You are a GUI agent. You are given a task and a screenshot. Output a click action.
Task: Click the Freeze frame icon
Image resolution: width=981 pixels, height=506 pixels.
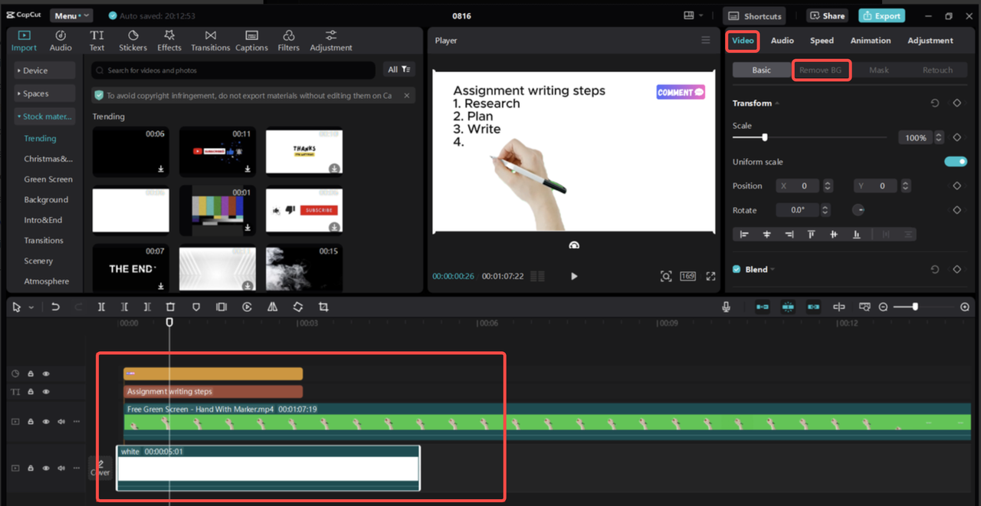coord(221,307)
